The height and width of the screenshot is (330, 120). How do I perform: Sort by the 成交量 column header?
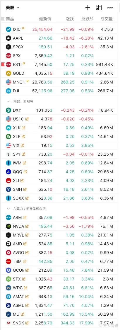[107, 19]
